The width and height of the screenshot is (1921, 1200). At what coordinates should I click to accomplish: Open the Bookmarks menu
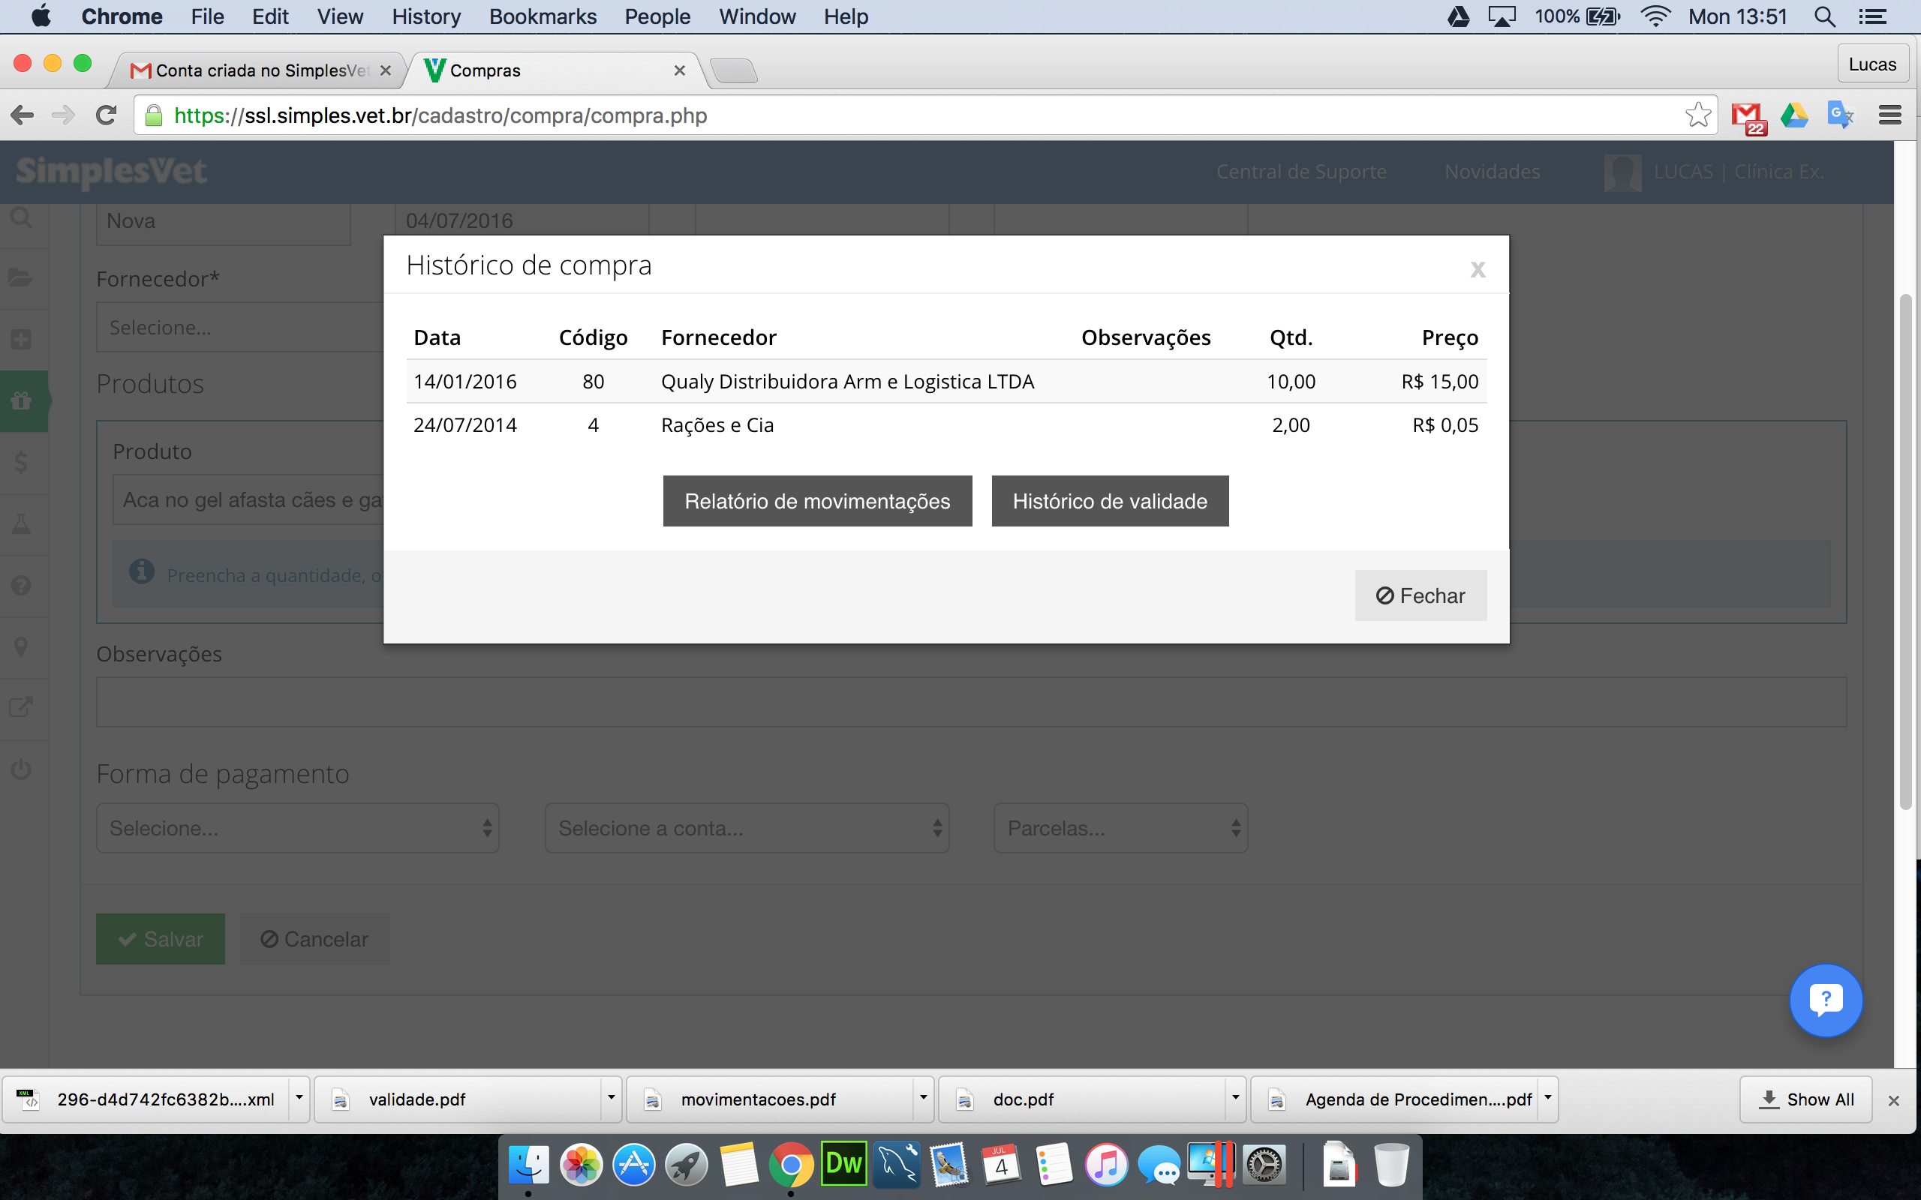(543, 16)
